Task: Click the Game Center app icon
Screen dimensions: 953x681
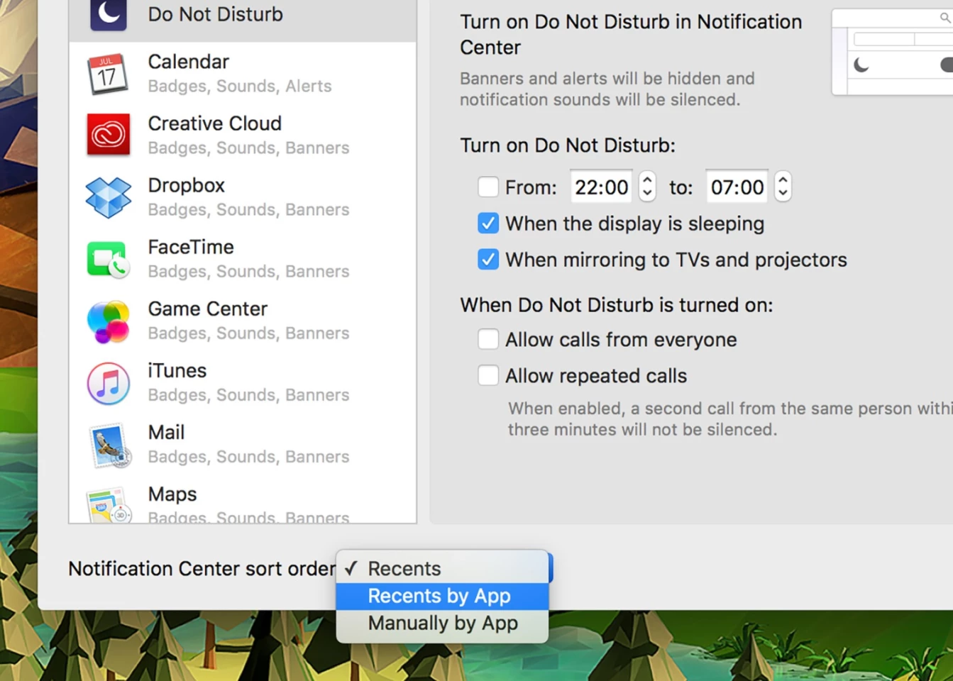Action: point(108,321)
